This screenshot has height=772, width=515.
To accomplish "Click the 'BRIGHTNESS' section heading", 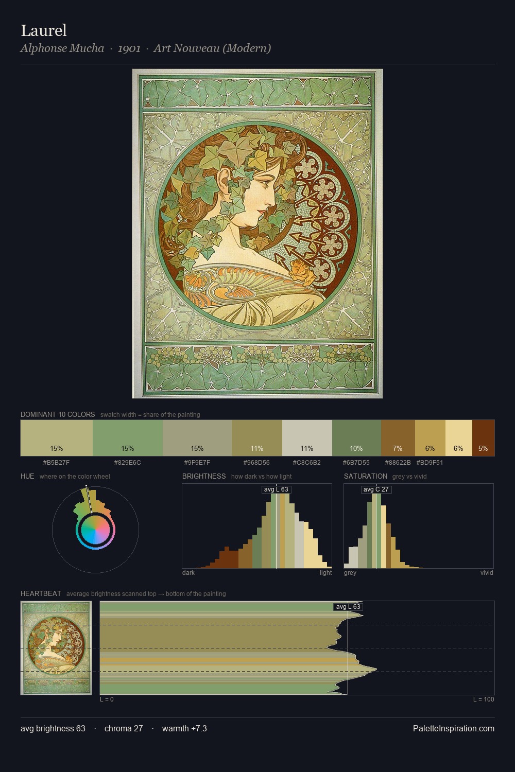I will coord(204,476).
